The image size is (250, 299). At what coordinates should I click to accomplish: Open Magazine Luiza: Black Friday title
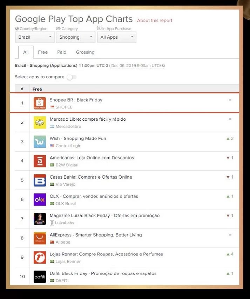(104, 215)
